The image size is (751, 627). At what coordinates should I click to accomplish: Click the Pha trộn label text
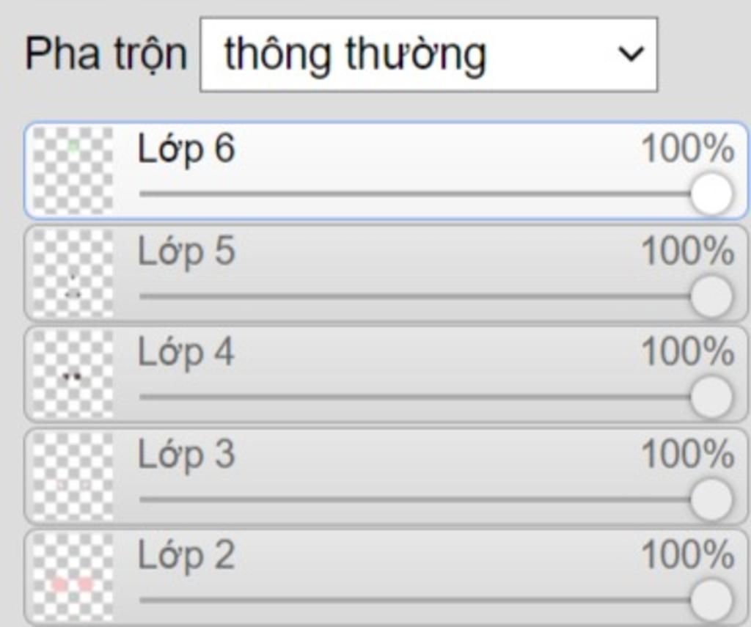coord(106,55)
